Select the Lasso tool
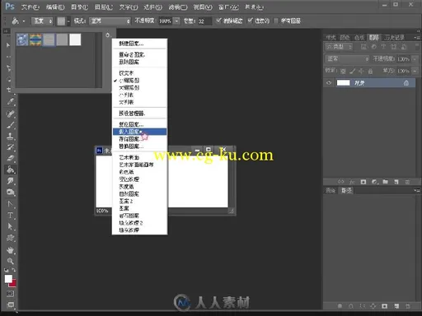The width and height of the screenshot is (422, 316). coord(9,68)
